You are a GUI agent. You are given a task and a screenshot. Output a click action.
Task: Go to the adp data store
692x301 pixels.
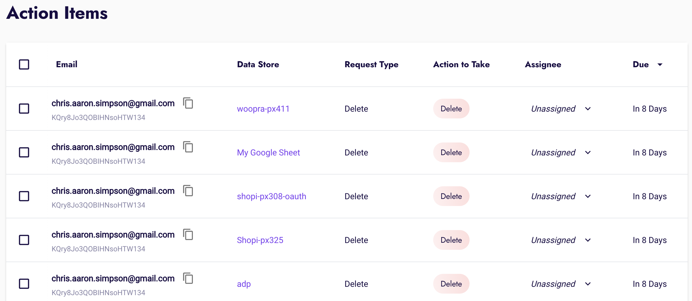coord(244,284)
